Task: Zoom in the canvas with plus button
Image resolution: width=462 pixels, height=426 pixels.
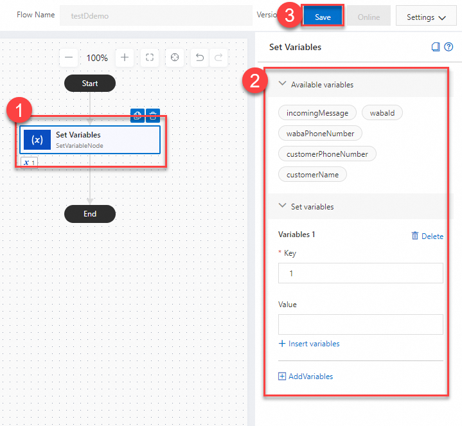Action: (125, 57)
